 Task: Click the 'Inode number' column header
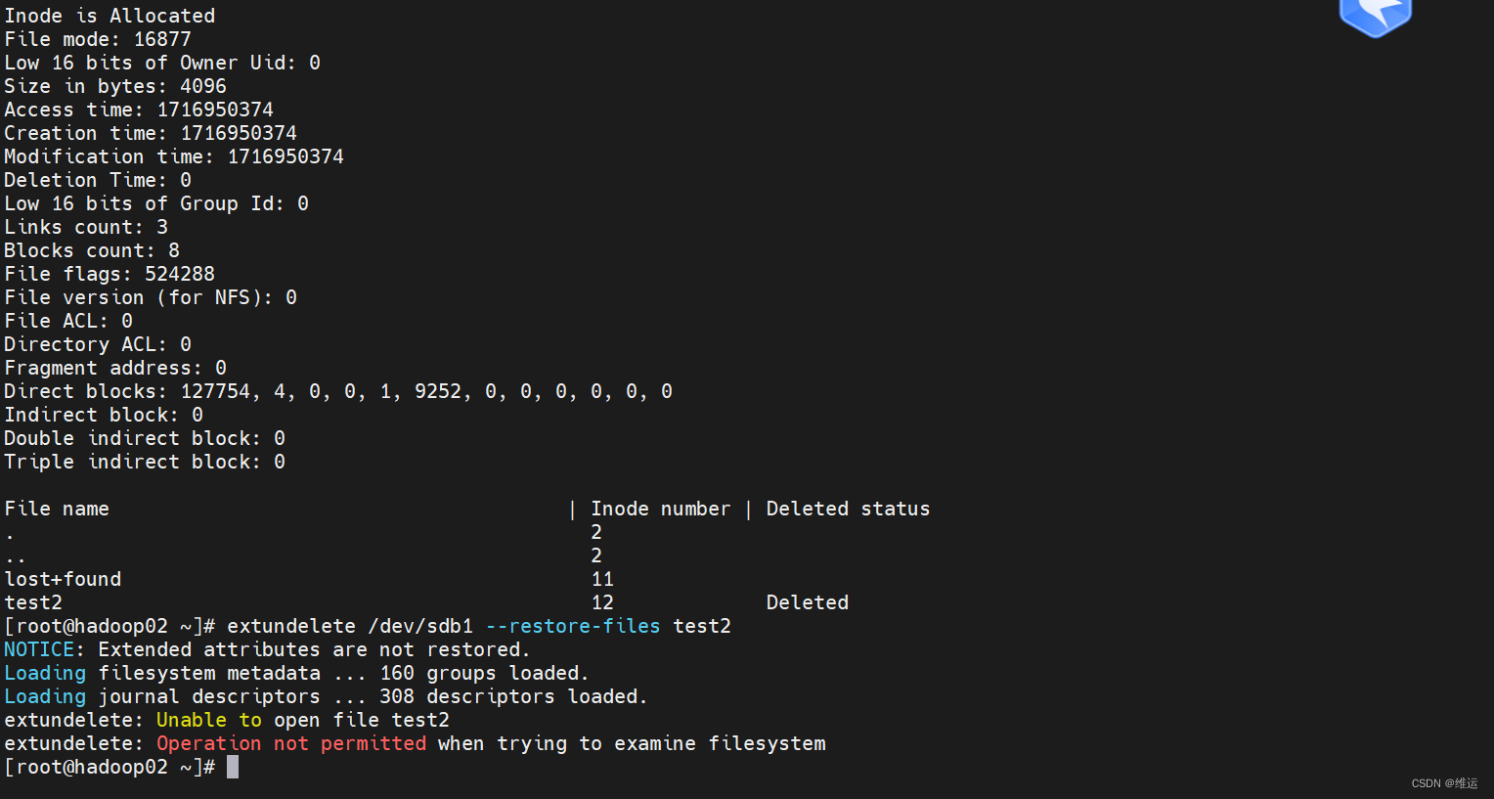660,510
